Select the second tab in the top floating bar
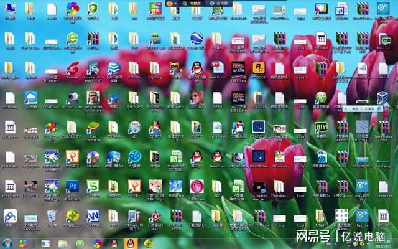Viewport: 398px width, 249px height. [219, 4]
